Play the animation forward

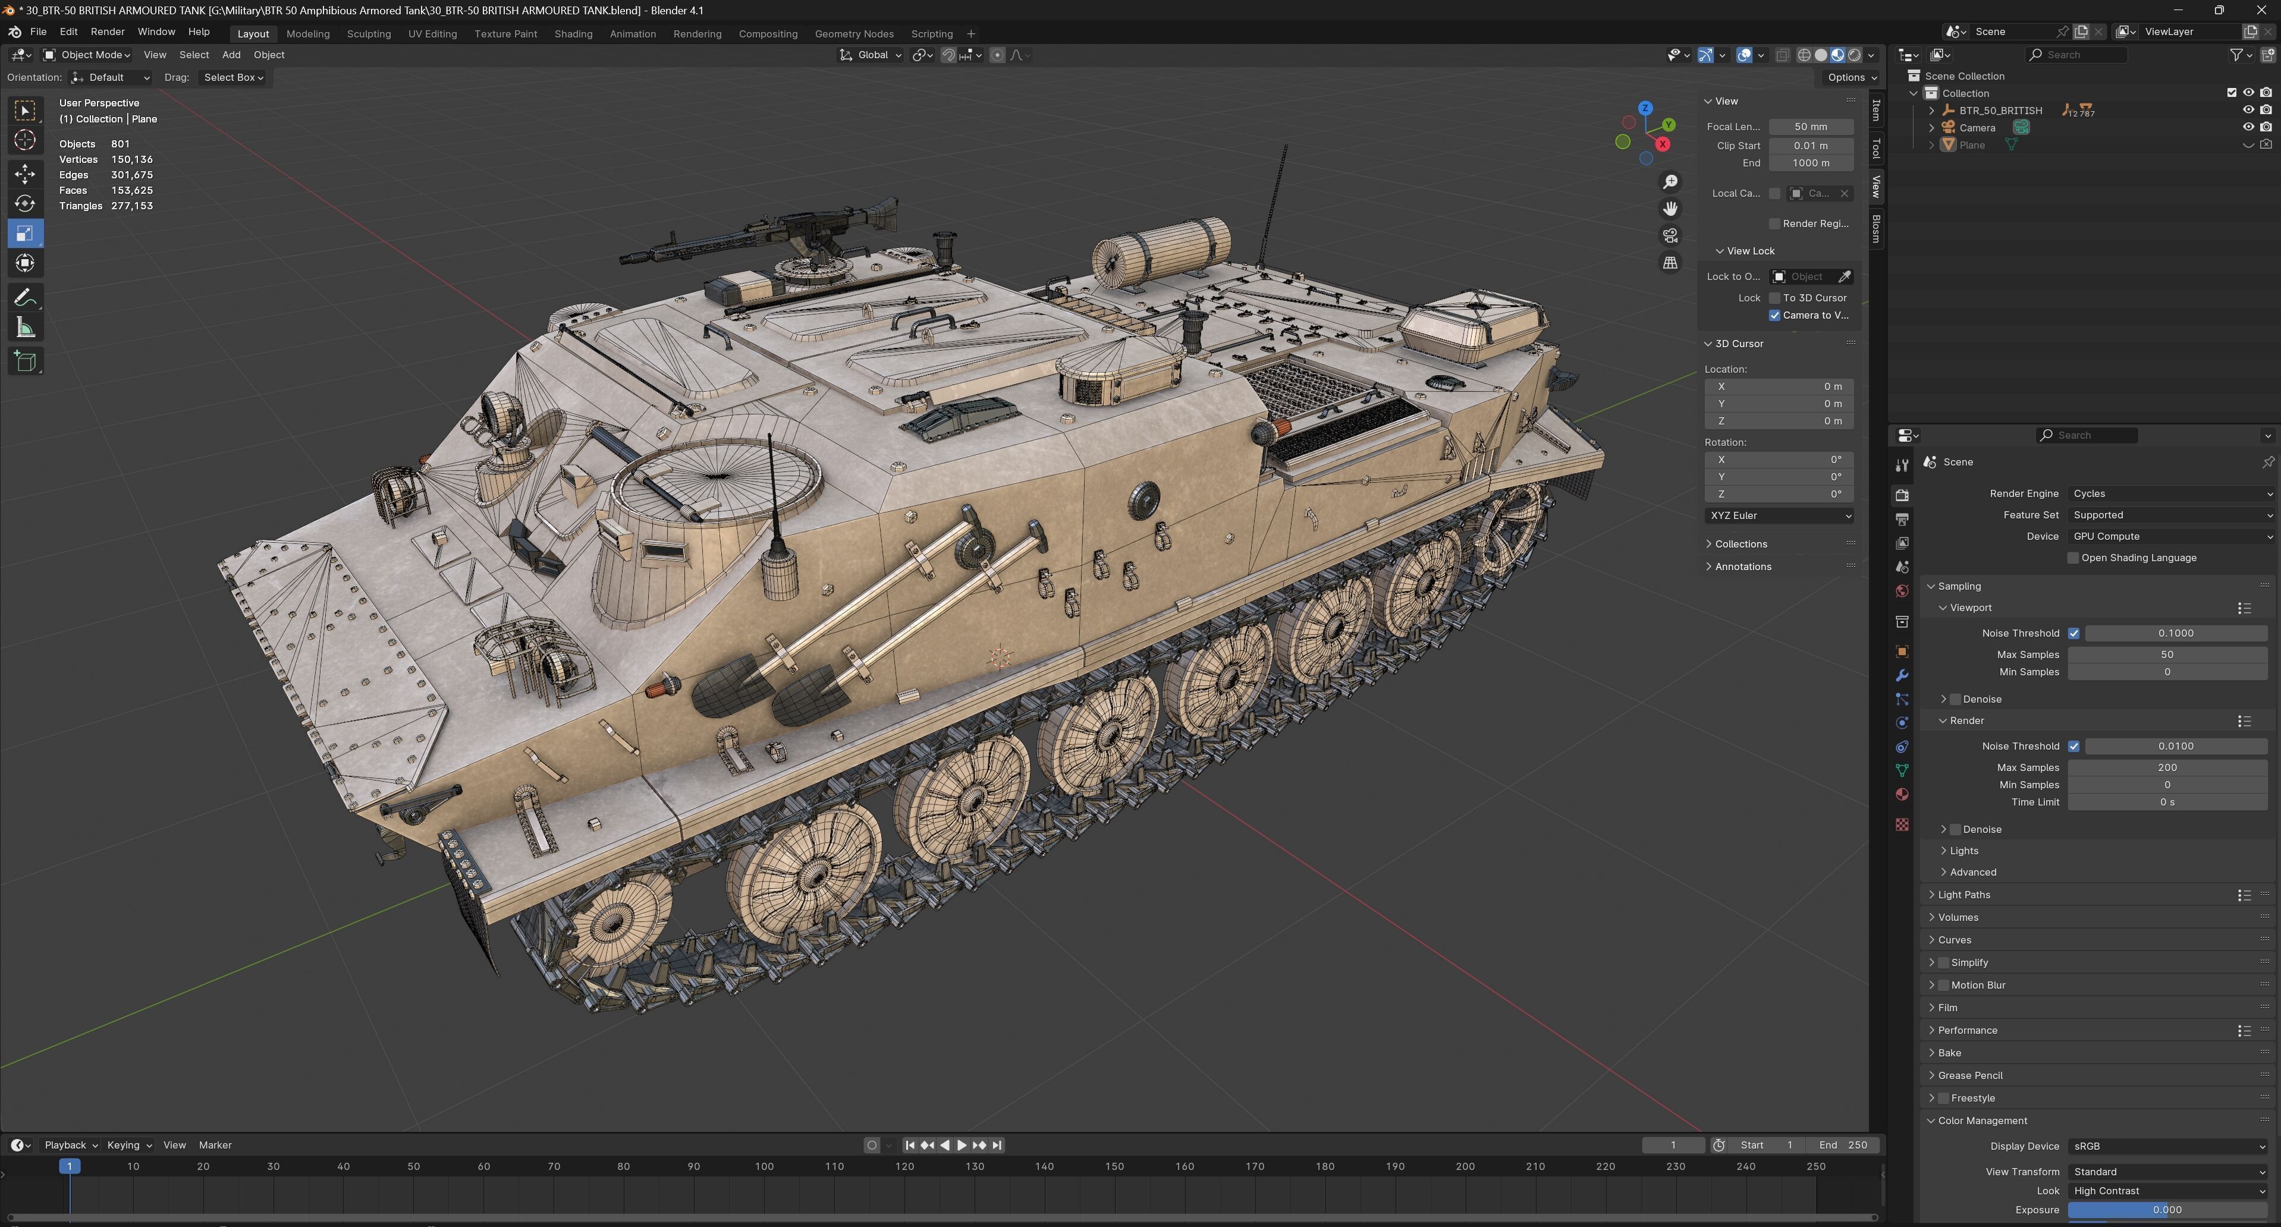pos(962,1146)
